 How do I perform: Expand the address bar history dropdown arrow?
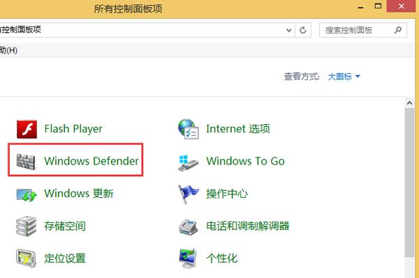tap(288, 30)
